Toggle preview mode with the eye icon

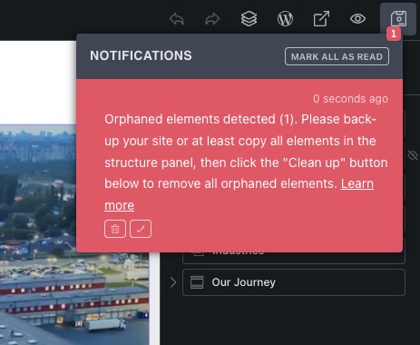(357, 19)
